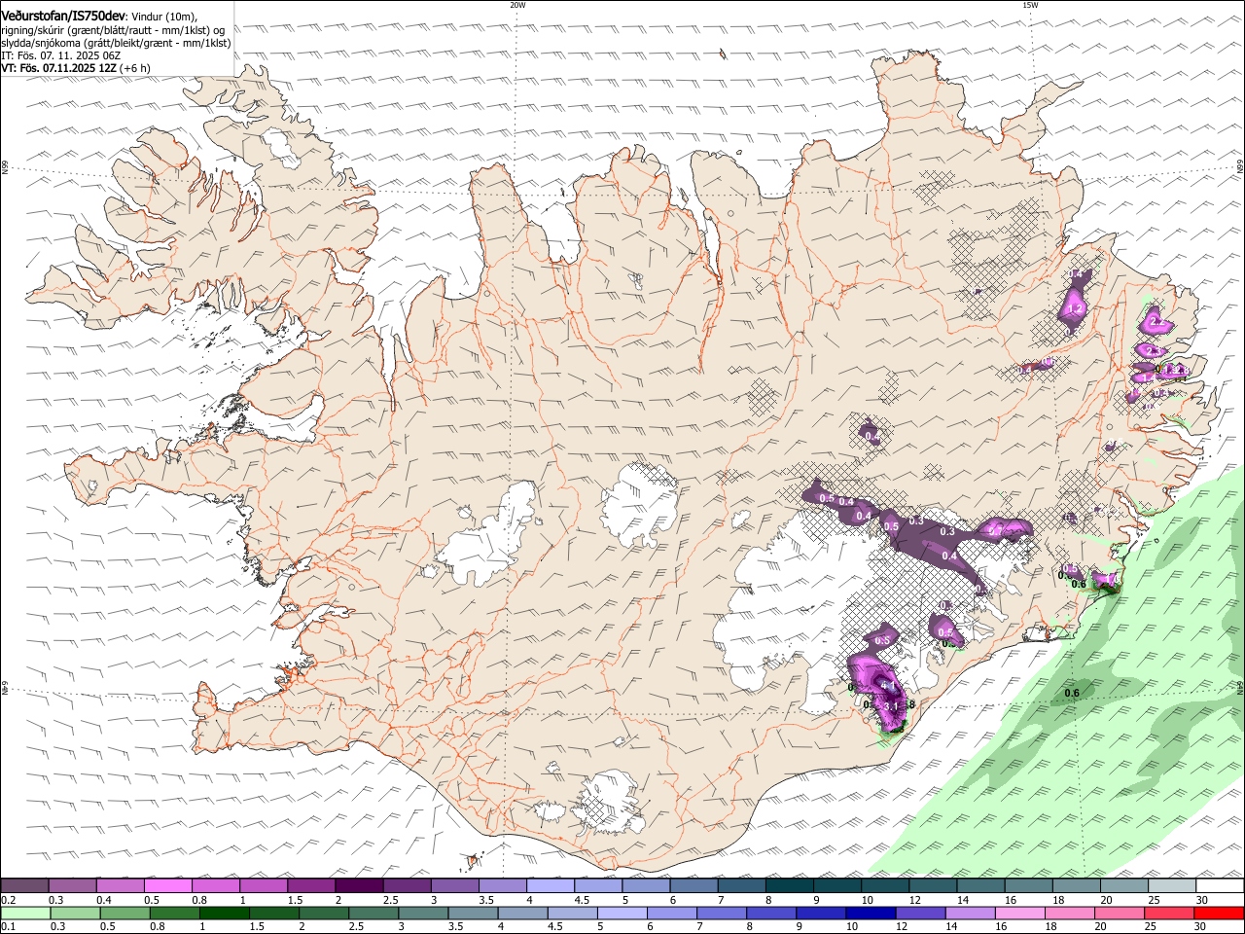
Task: Click the pale grey upper swatch between 25 and 30
Action: [1172, 885]
